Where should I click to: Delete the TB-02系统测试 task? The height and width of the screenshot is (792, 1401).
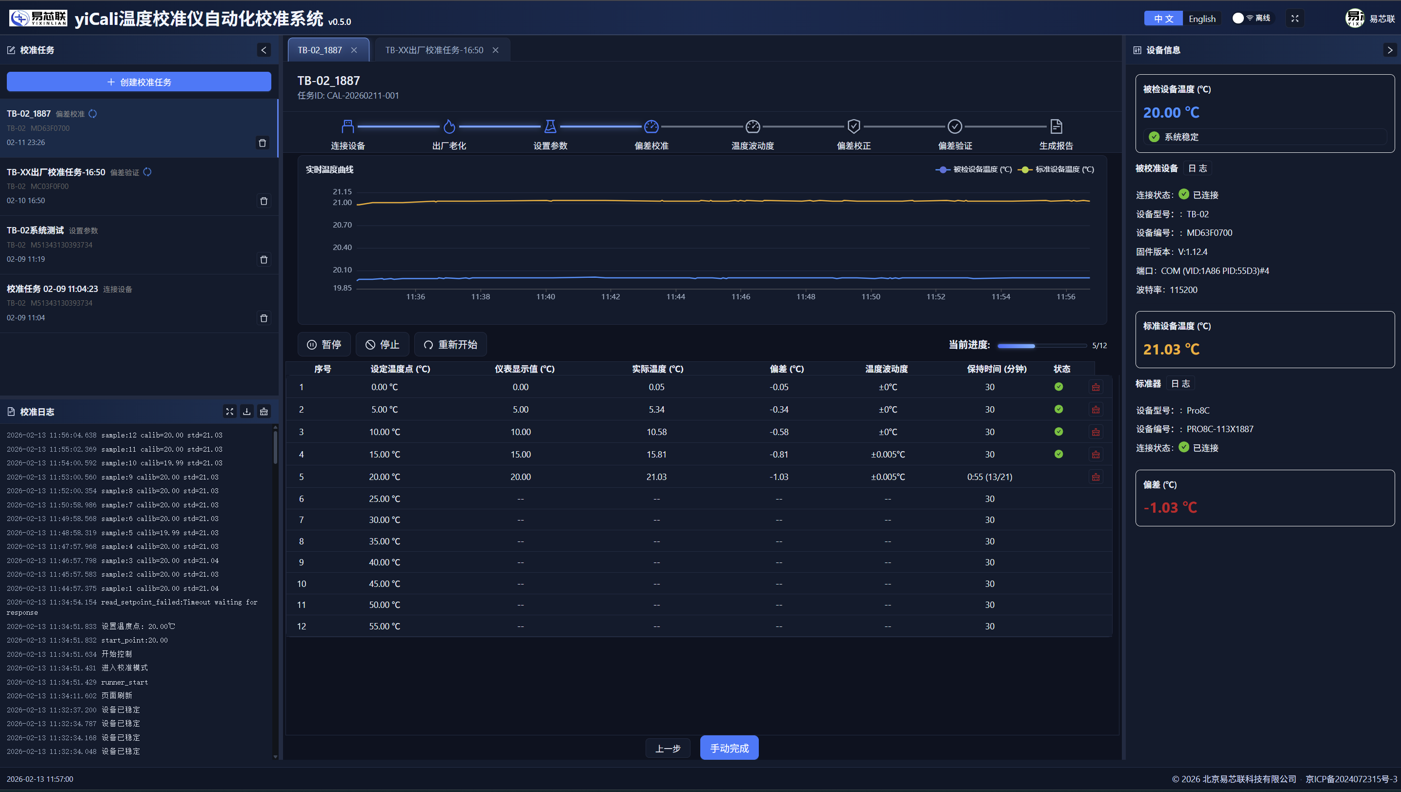coord(264,260)
